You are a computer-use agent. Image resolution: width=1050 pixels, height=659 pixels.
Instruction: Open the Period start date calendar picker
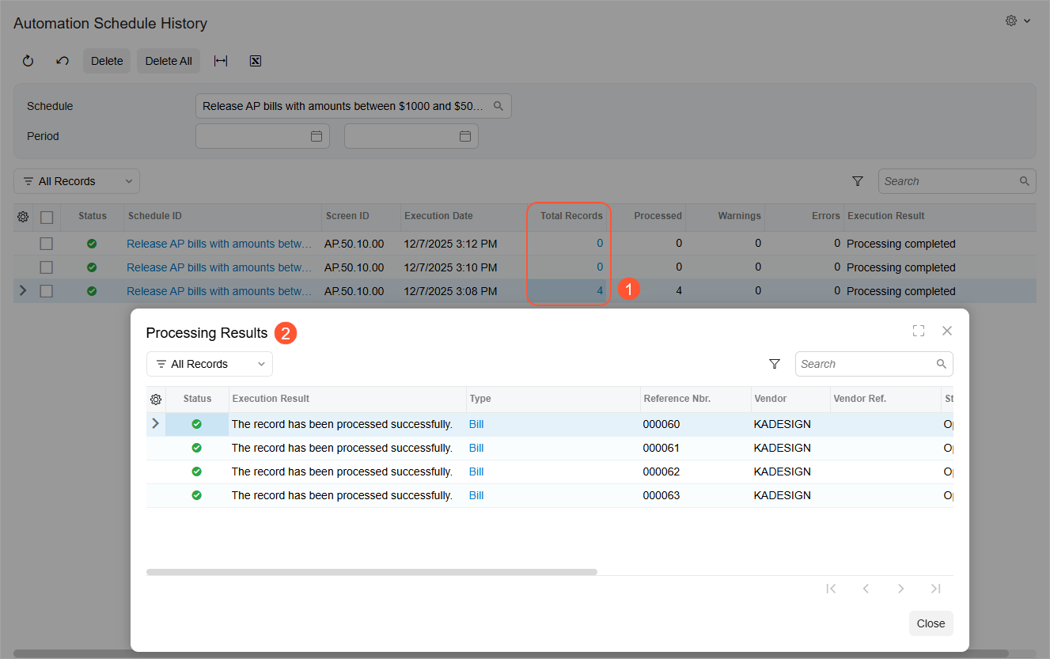(317, 135)
